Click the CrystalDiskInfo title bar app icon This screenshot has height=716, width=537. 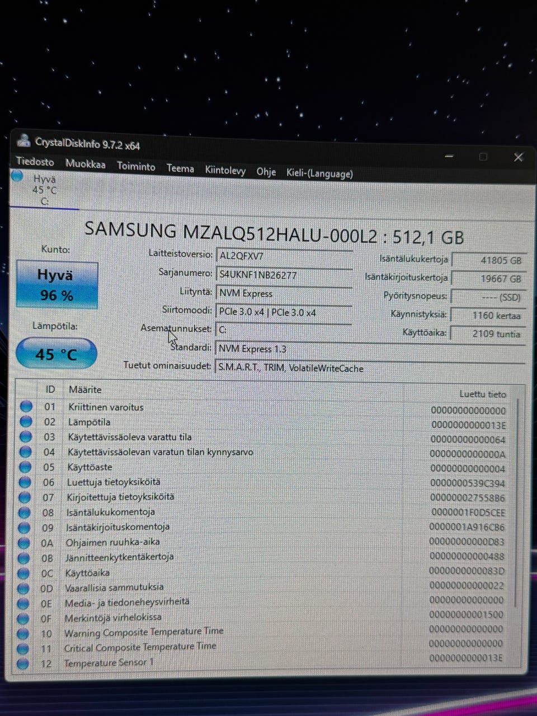coord(23,140)
